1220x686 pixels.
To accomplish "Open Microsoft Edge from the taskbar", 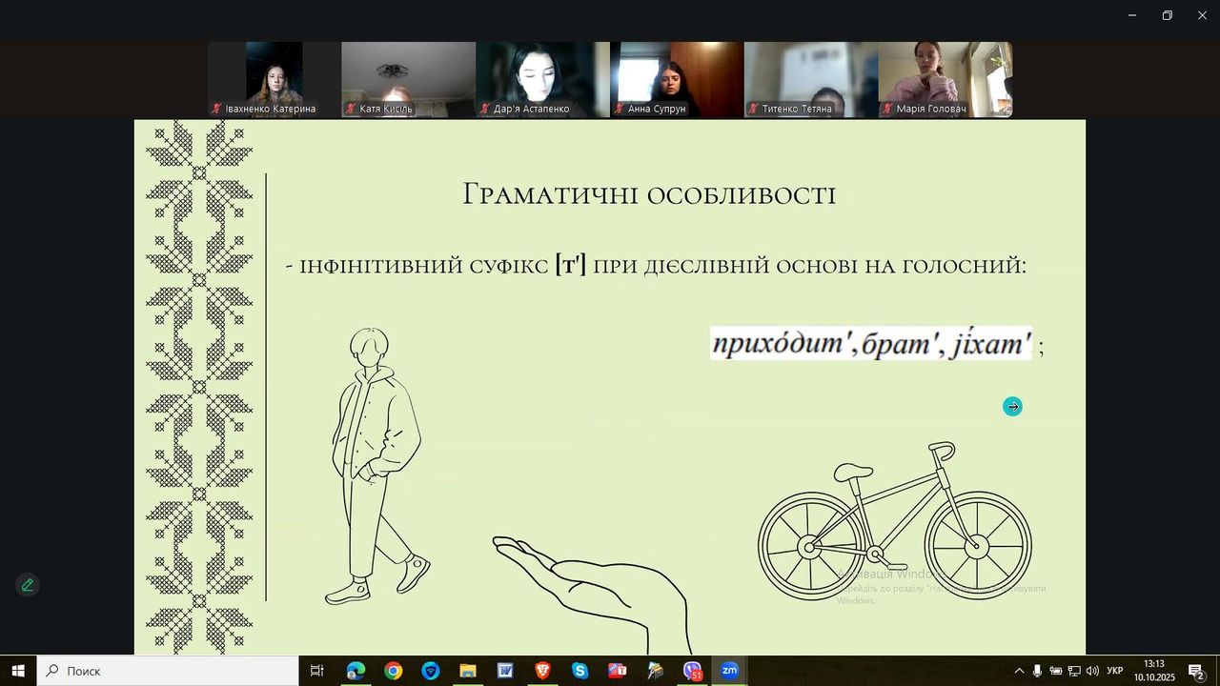I will click(356, 671).
